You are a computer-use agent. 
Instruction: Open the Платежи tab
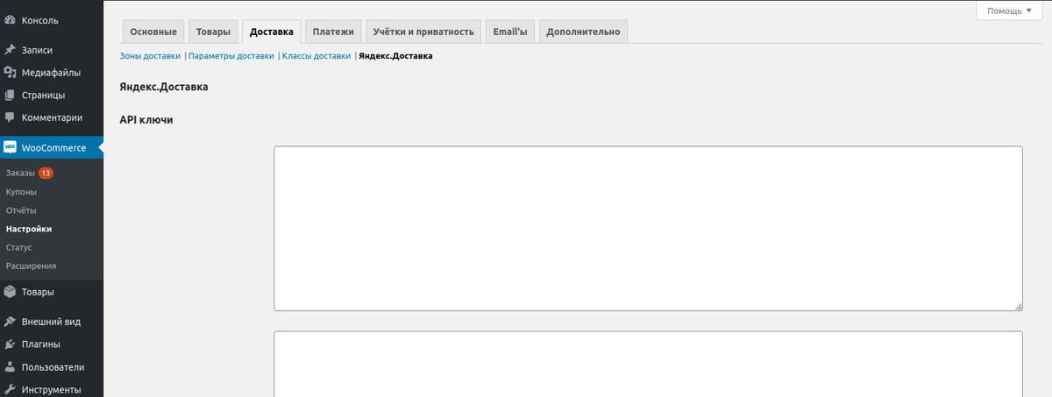coord(334,32)
